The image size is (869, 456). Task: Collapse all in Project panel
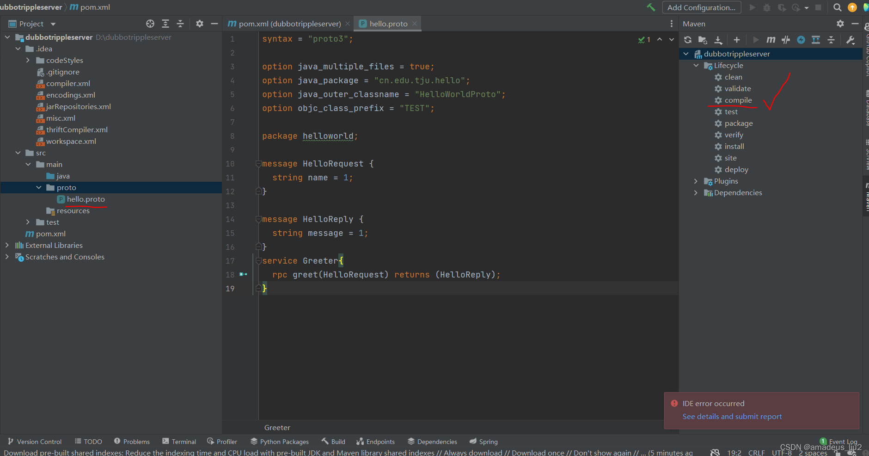pos(180,24)
